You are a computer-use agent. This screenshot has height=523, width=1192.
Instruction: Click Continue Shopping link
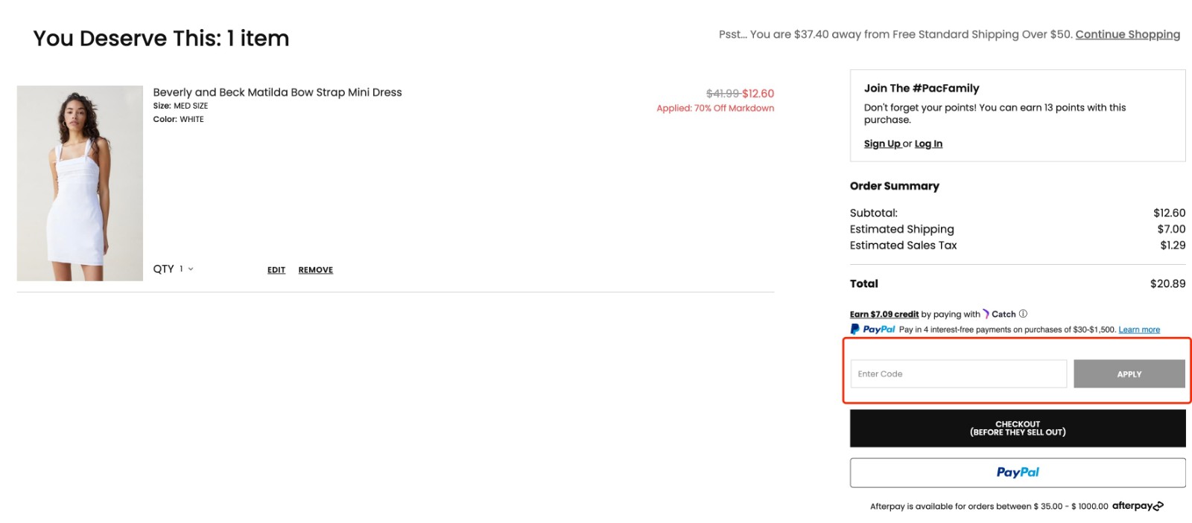(1127, 34)
